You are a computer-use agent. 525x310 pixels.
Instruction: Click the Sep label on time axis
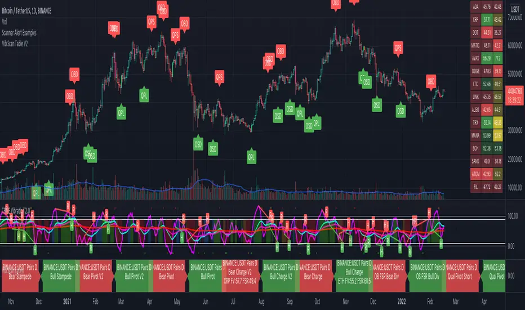290,302
